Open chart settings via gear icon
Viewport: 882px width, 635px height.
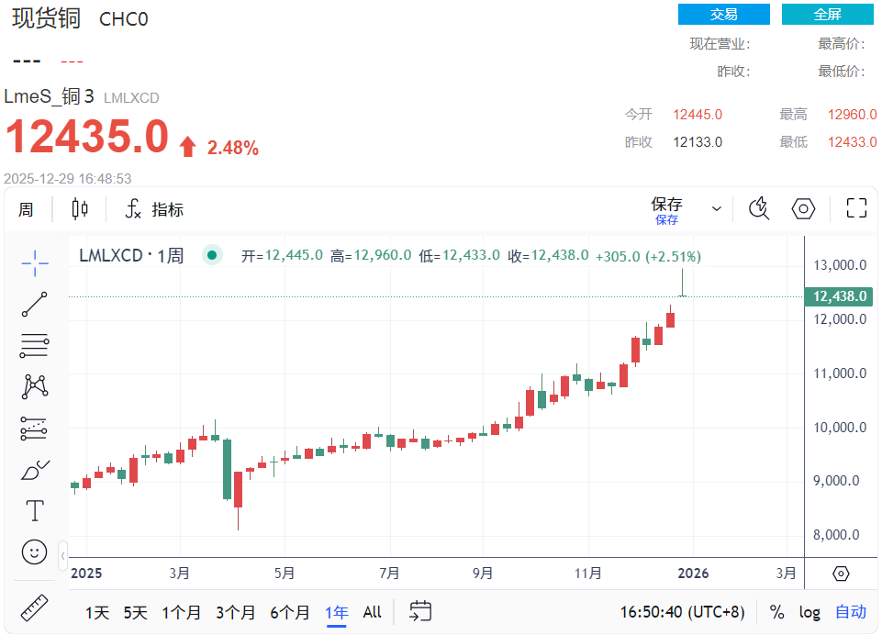pos(803,209)
